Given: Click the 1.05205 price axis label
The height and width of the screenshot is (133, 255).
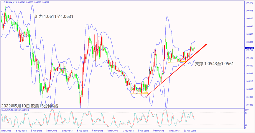Looking at the screenshot, I should [x=249, y=81].
